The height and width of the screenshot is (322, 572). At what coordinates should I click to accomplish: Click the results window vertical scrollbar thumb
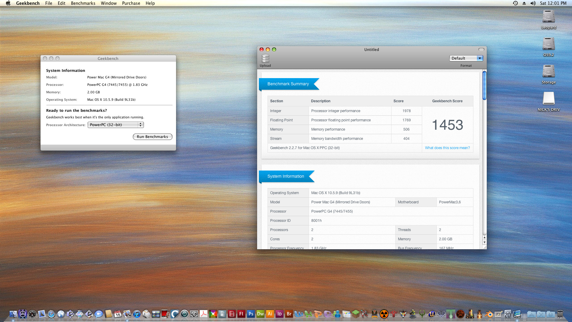point(484,86)
